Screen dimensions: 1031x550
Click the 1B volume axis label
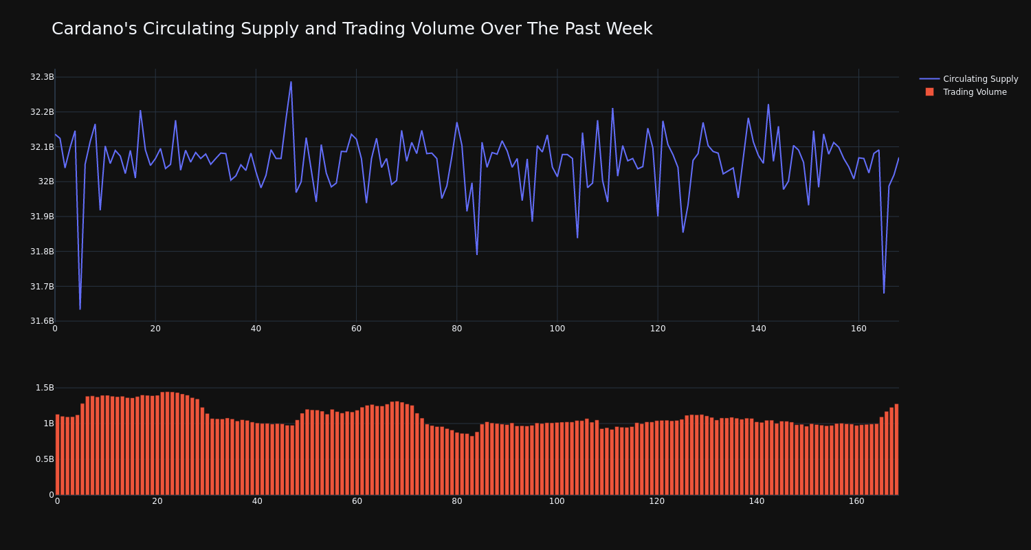tap(49, 423)
